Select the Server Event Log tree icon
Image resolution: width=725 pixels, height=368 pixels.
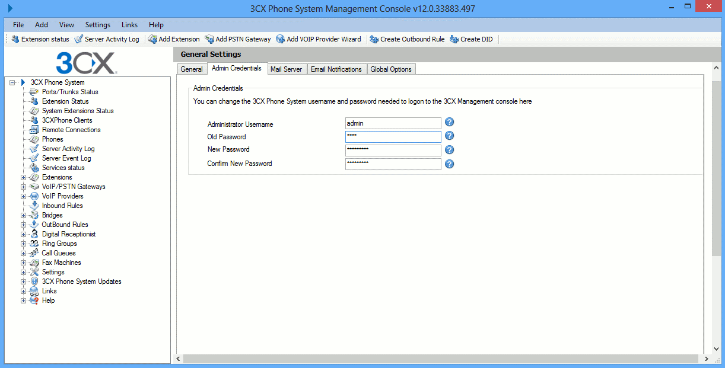(34, 158)
